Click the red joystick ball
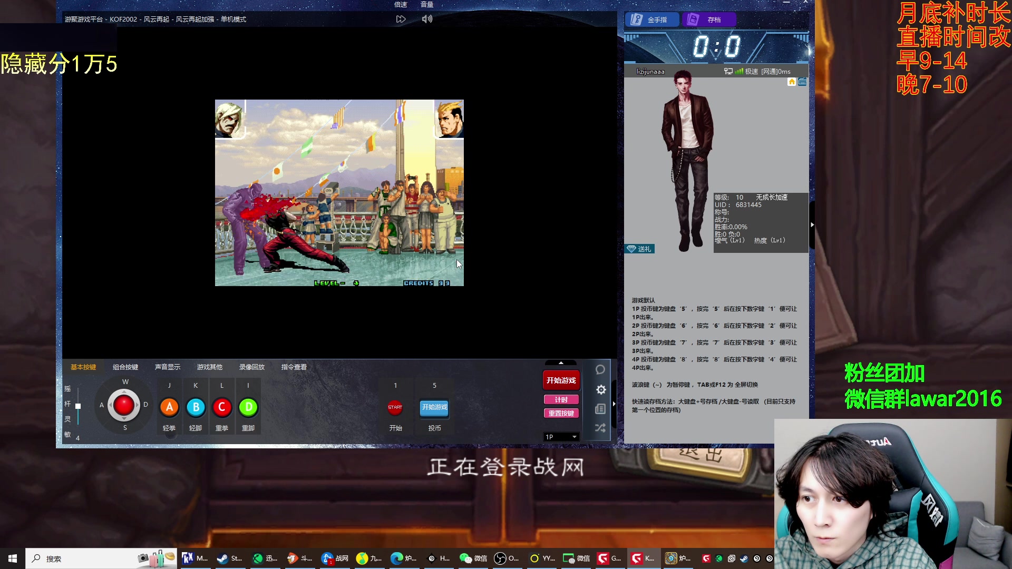1012x569 pixels. [124, 405]
